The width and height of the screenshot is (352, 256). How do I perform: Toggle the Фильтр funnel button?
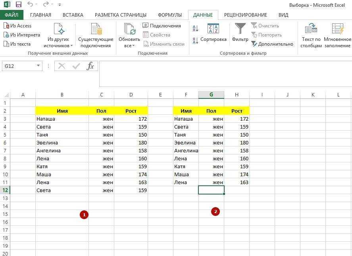240,33
